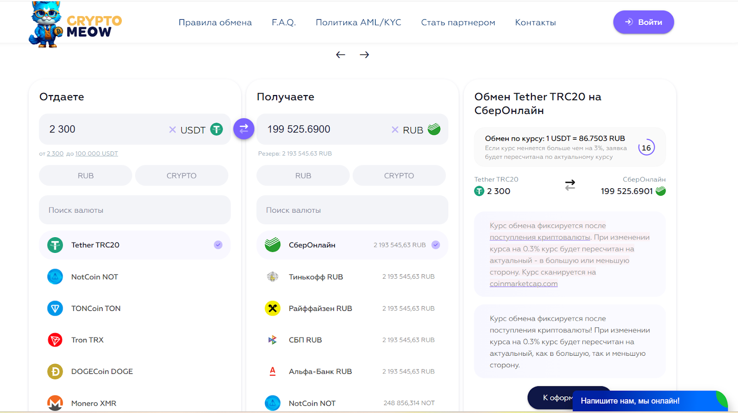738x413 pixels.
Task: Set maximum amount 100 000 USDT link
Action: tap(97, 154)
